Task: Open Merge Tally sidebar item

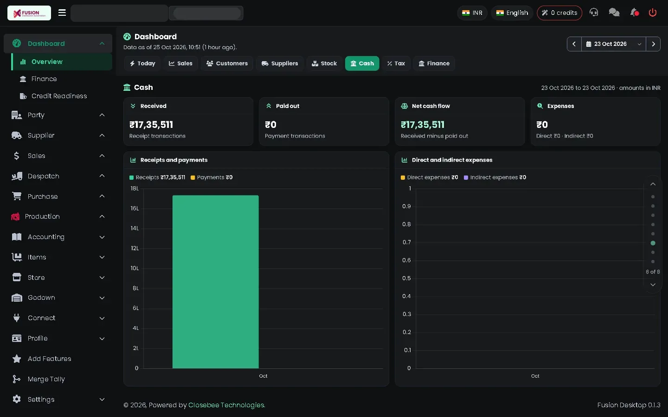Action: pos(58,379)
